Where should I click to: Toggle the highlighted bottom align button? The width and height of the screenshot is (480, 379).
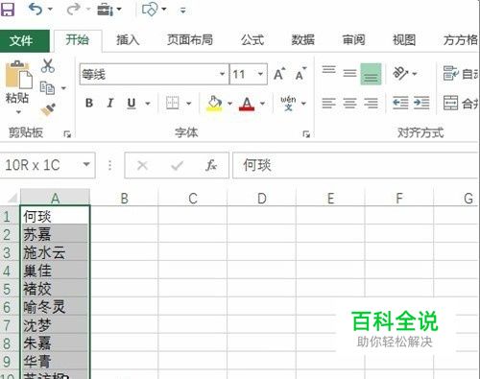(x=371, y=74)
